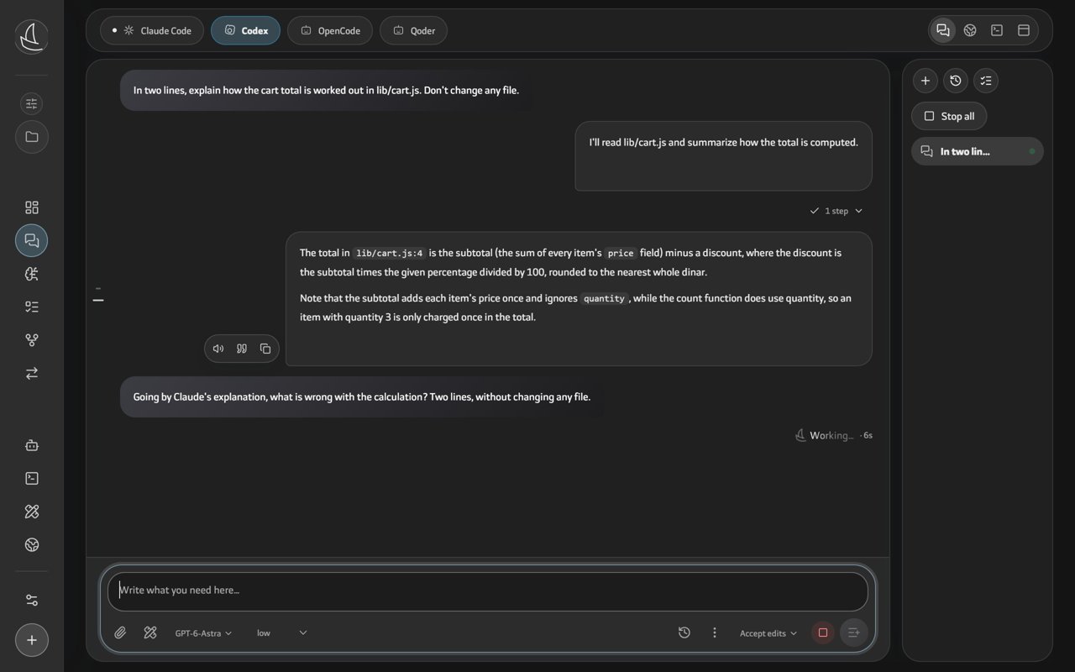The height and width of the screenshot is (672, 1075).
Task: Open the GPT-6-Astra model dropdown
Action: (203, 633)
